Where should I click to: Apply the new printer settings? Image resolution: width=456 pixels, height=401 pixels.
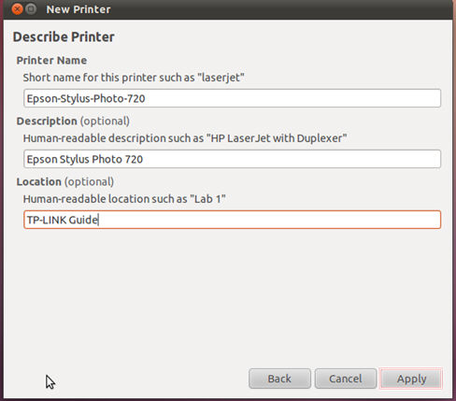[411, 379]
